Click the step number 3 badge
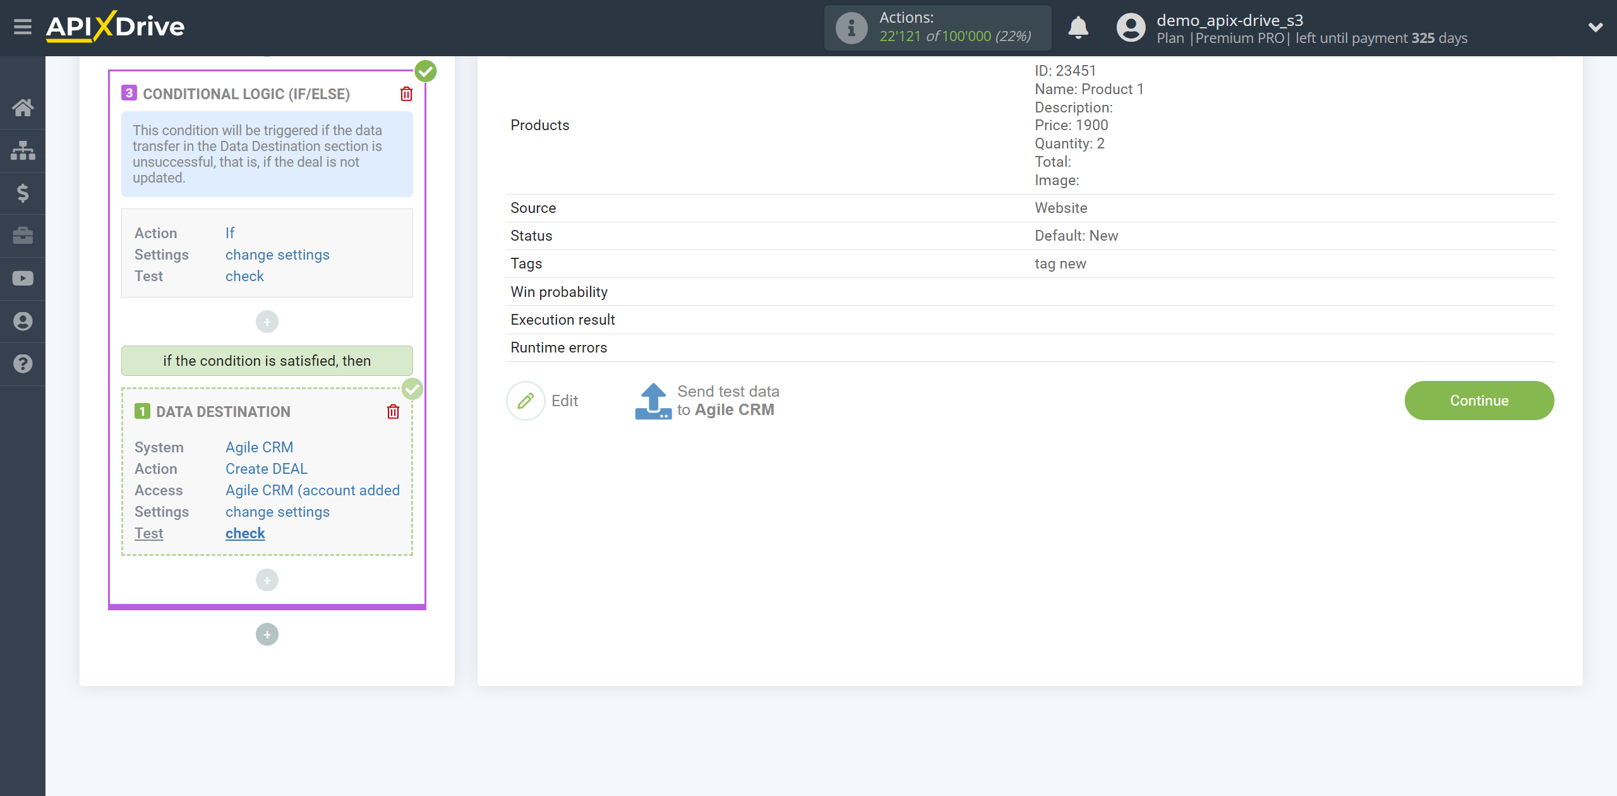 (x=129, y=93)
